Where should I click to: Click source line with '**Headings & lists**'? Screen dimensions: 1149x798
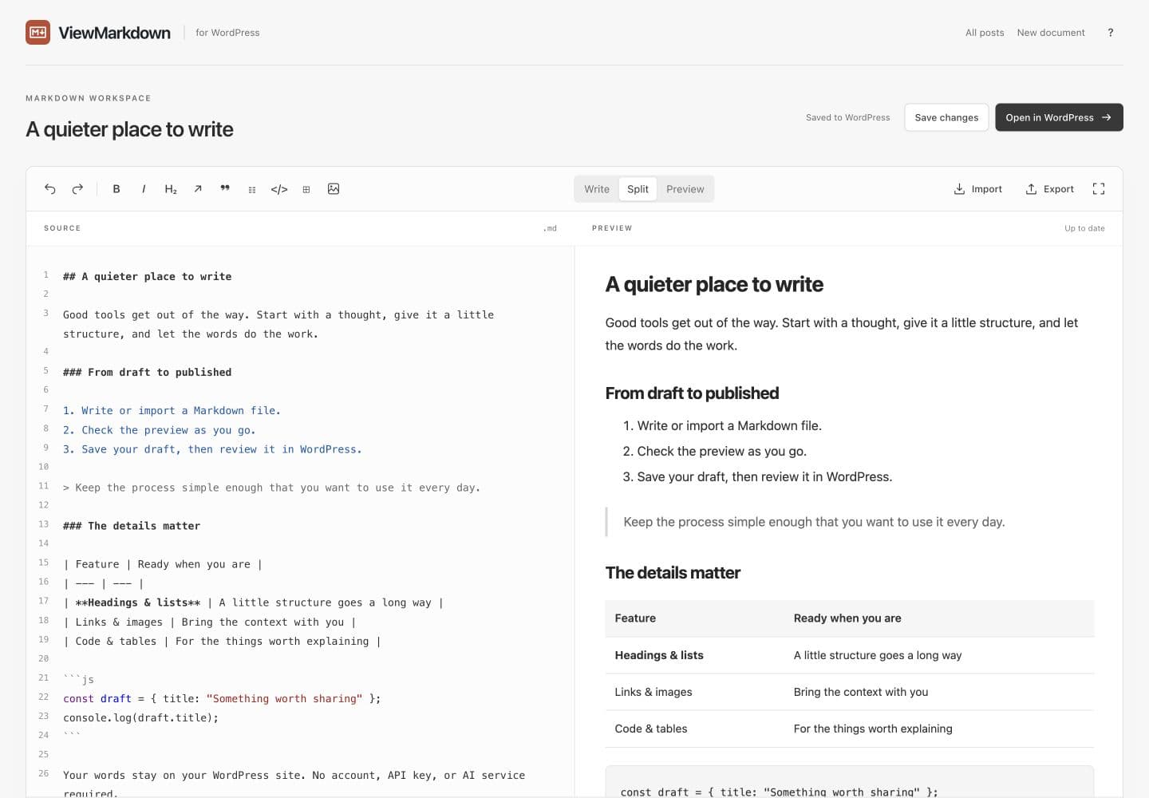(x=253, y=602)
